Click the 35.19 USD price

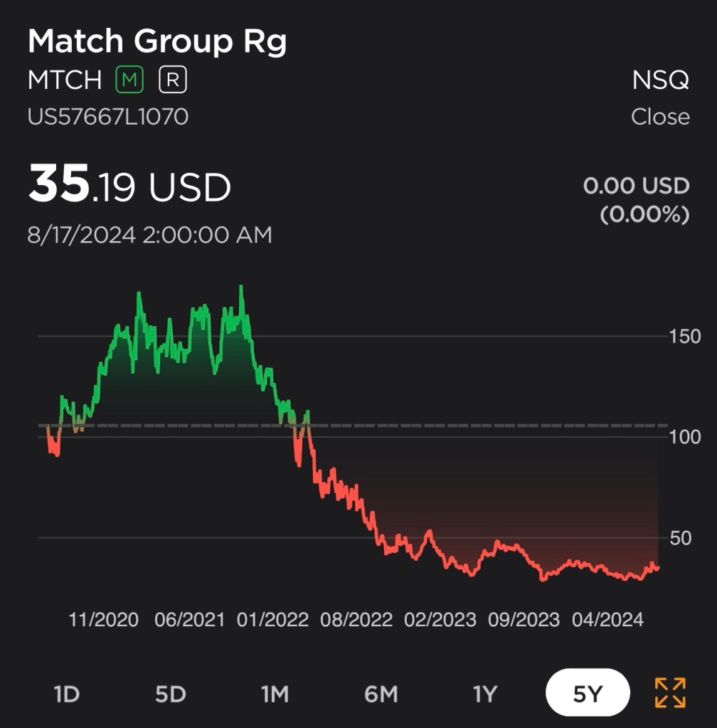(x=130, y=187)
